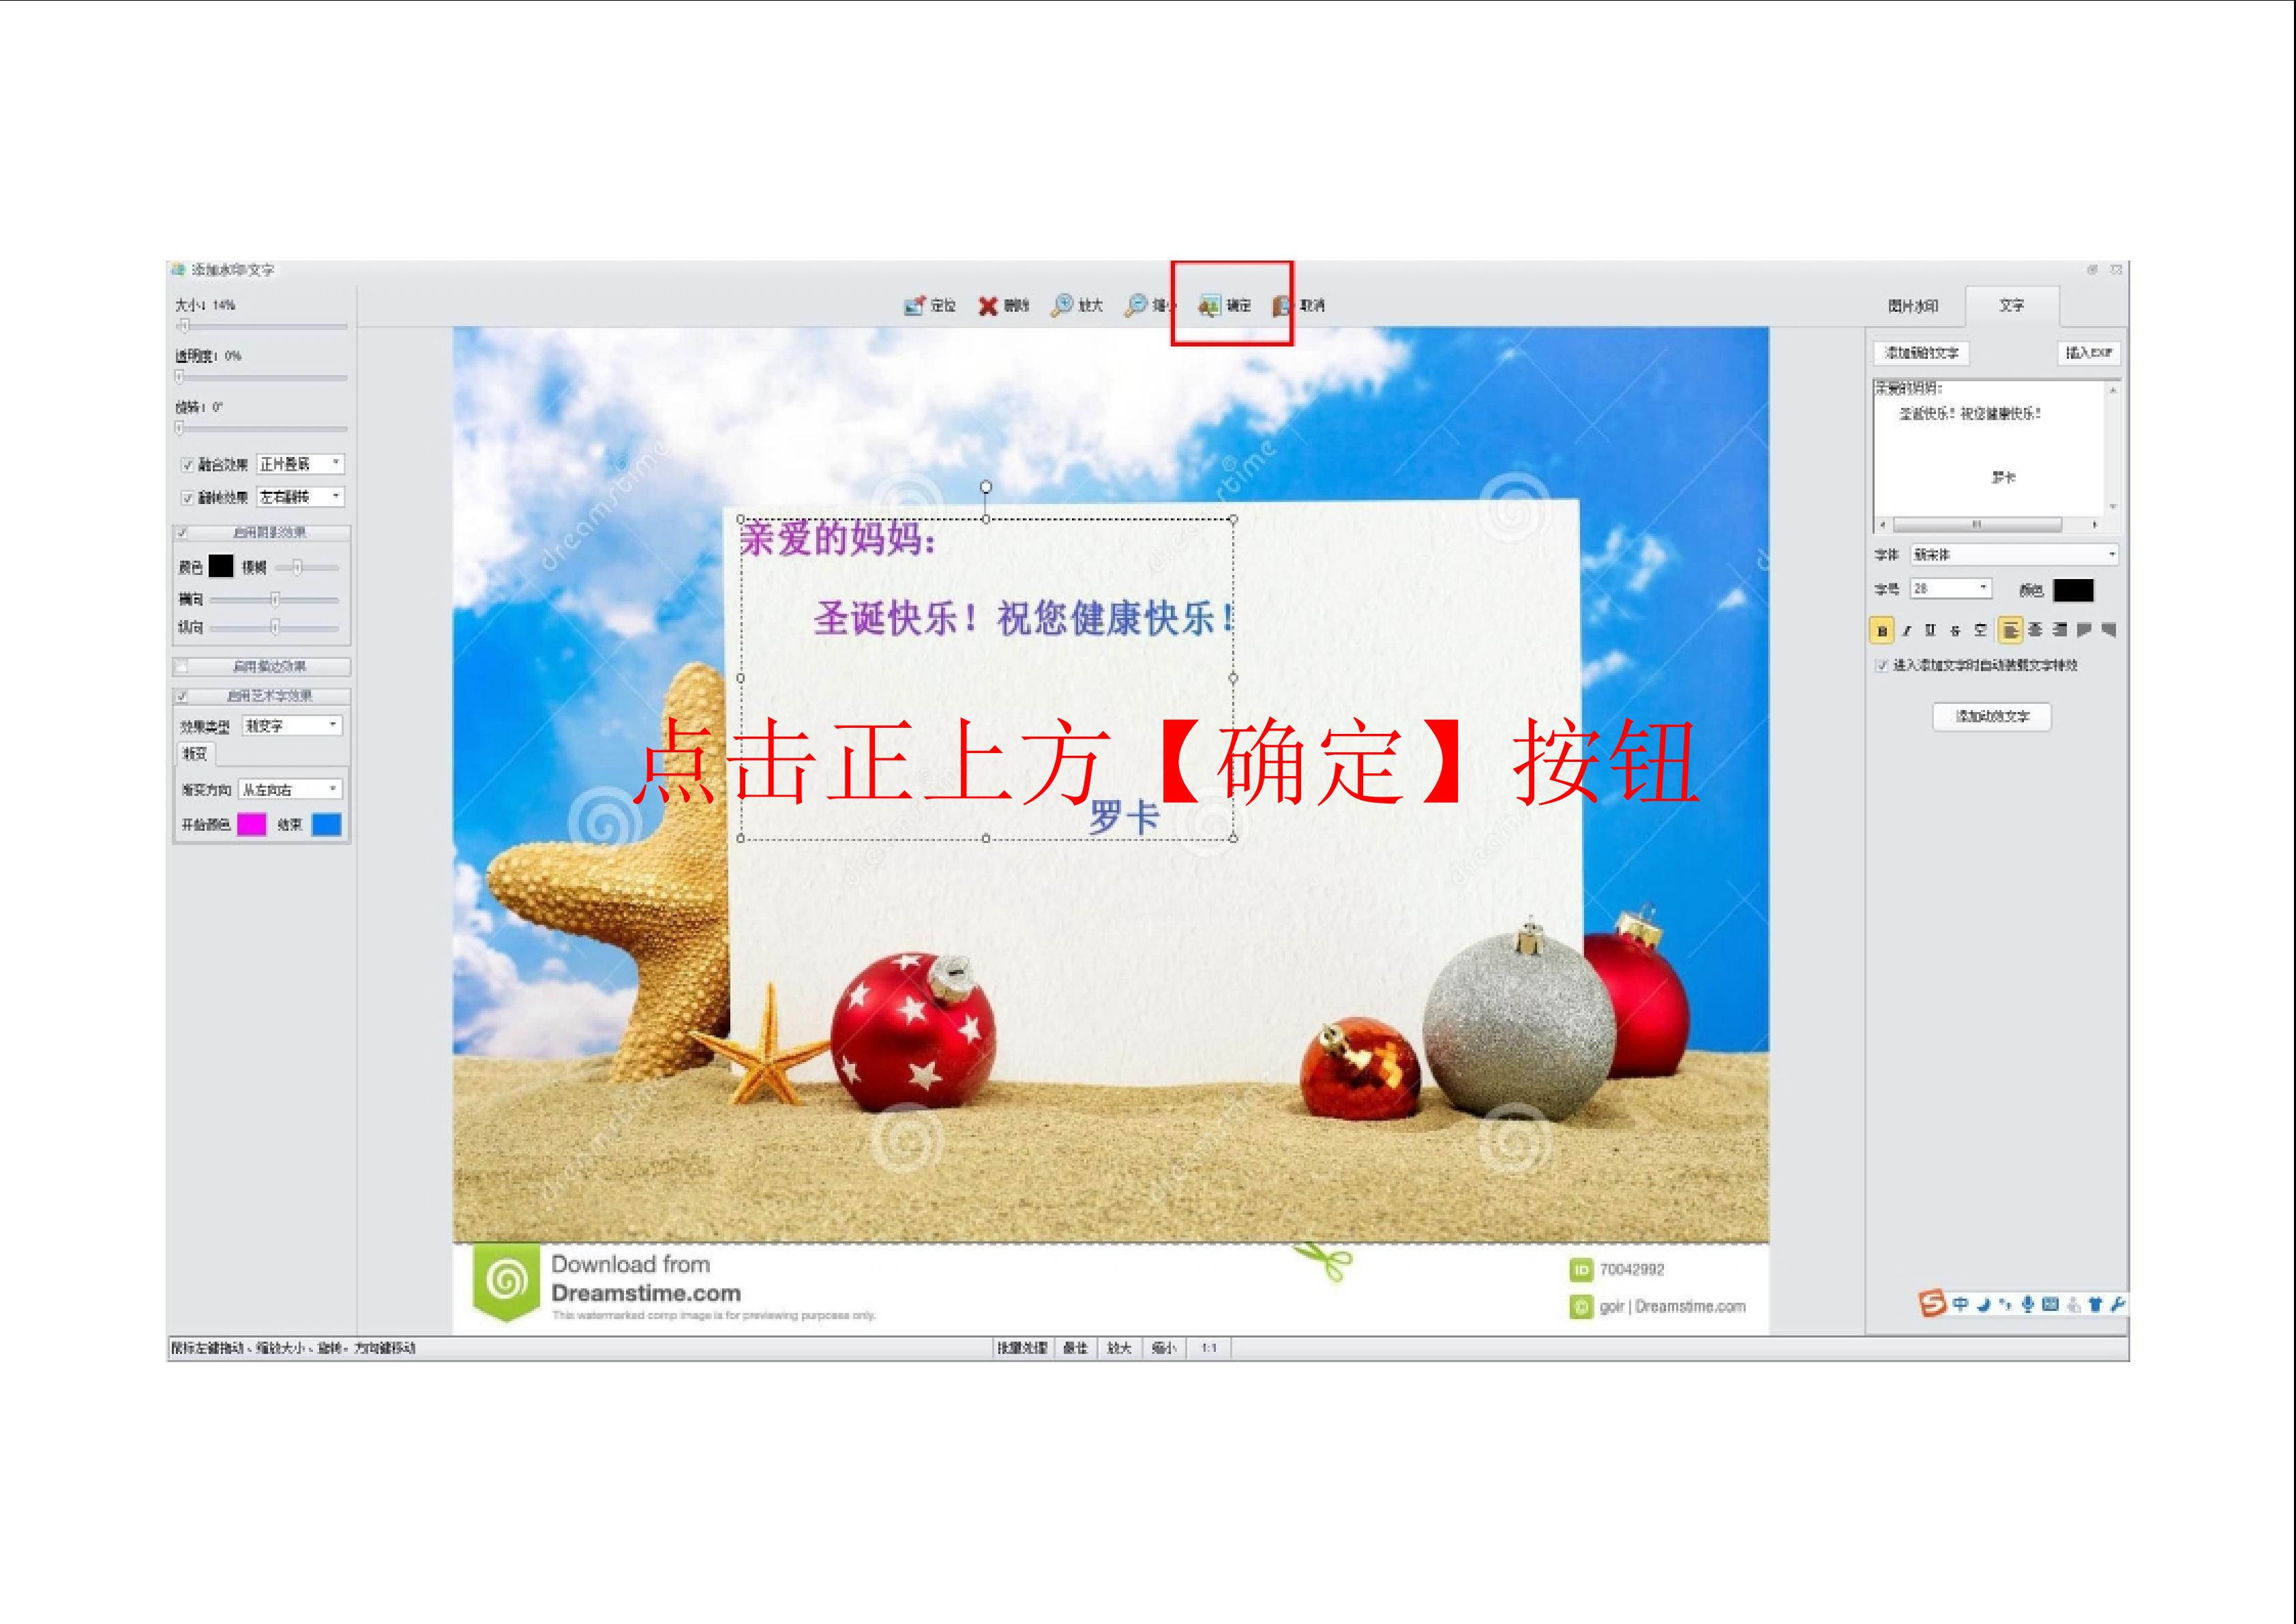The image size is (2296, 1624).
Task: Open the 渐变方向 (gradient direction) dropdown
Action: [290, 790]
